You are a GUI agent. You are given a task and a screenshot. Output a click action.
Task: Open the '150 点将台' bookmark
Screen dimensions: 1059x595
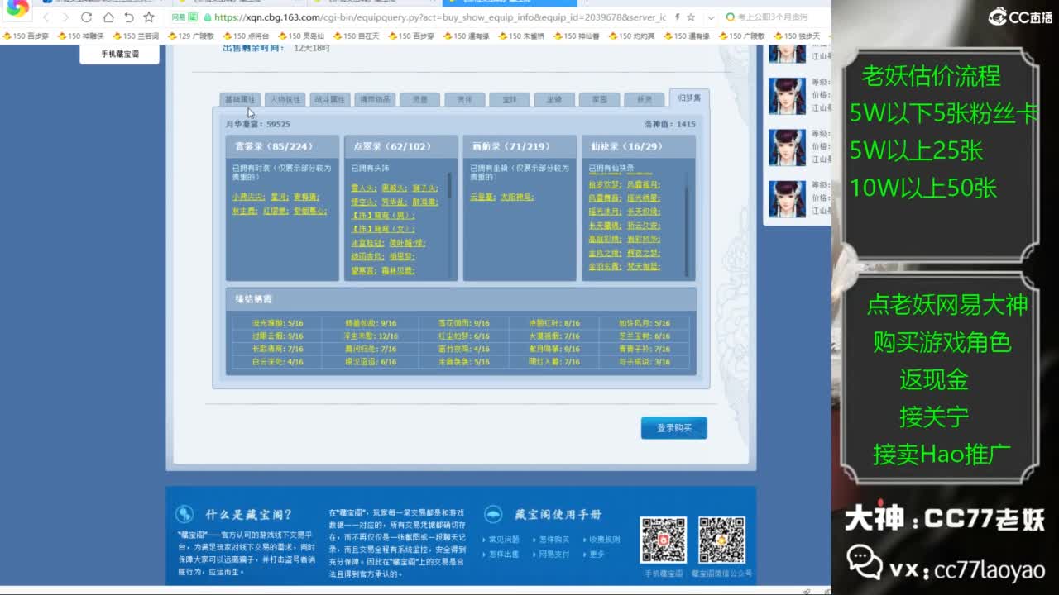tap(246, 36)
